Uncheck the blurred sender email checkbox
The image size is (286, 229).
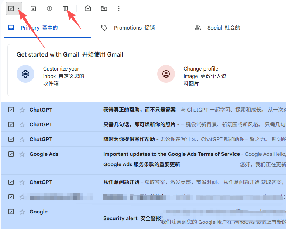pos(11,197)
